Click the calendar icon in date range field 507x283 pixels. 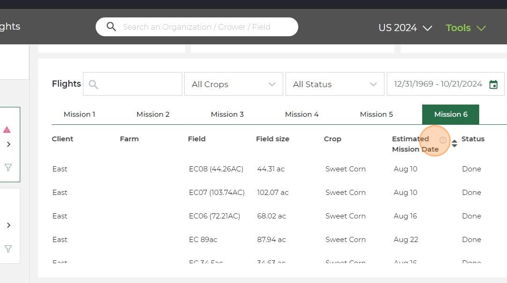[493, 84]
